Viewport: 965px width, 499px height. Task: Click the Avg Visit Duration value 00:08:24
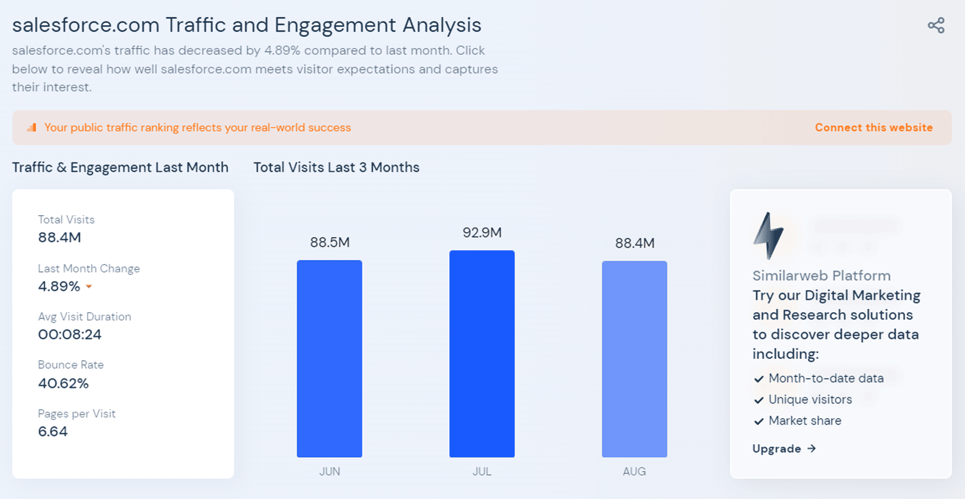pyautogui.click(x=70, y=335)
